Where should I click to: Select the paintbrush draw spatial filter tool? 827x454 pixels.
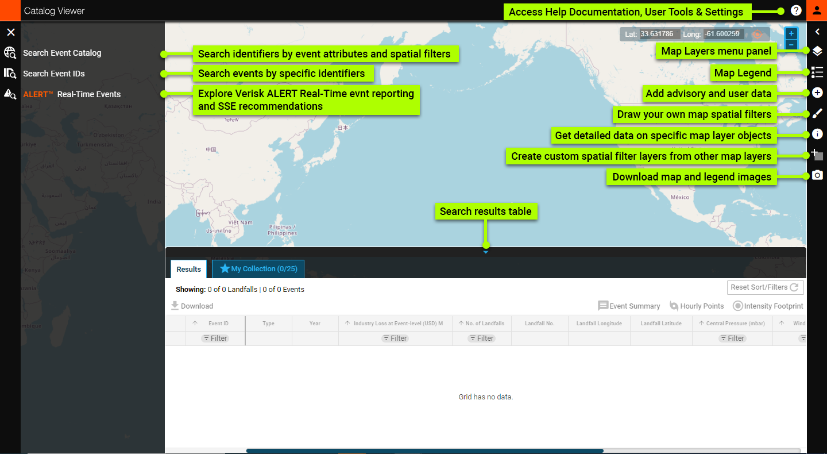tap(817, 114)
